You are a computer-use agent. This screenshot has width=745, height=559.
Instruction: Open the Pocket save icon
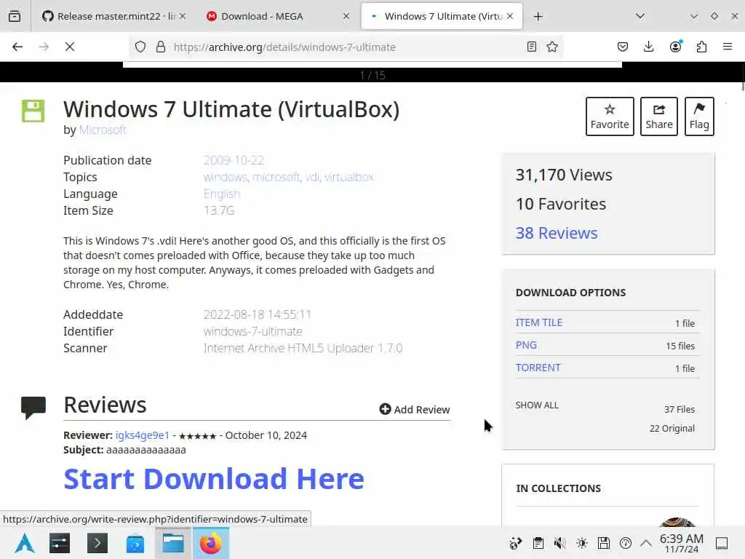point(623,47)
